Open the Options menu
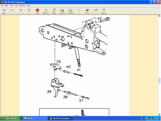Image resolution: width=161 pixels, height=121 pixels. (x=22, y=6)
